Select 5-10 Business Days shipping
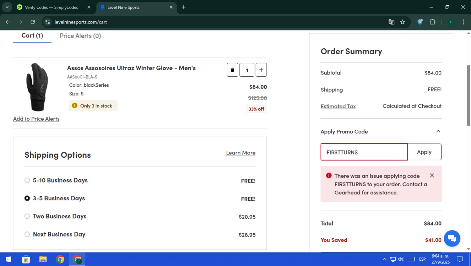Image resolution: width=471 pixels, height=266 pixels. (x=27, y=180)
